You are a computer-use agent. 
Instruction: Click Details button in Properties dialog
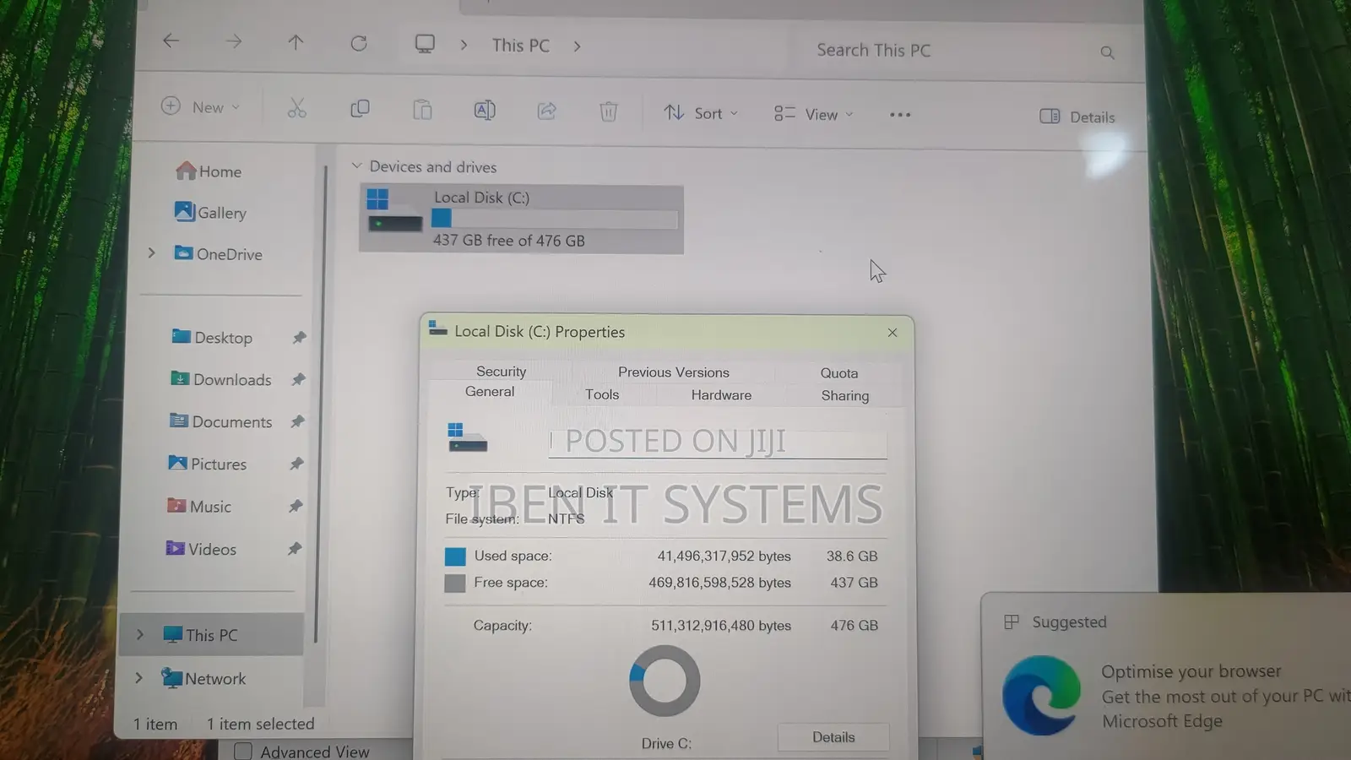(833, 737)
